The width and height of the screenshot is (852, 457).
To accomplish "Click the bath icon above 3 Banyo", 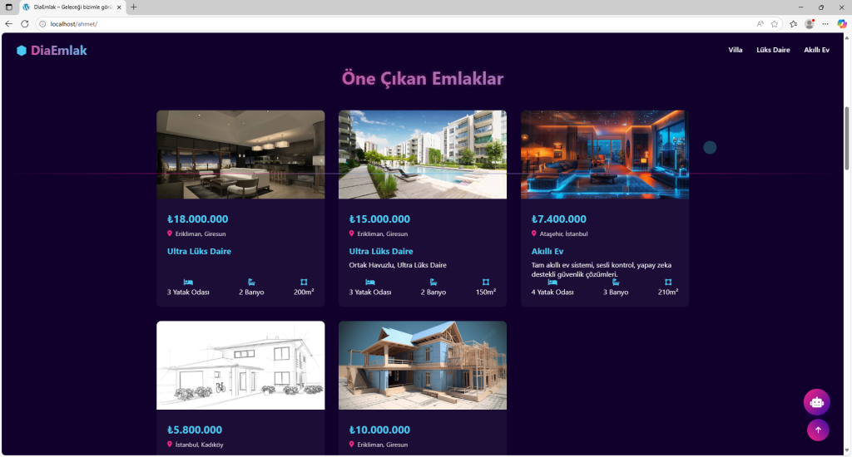I will 616,283.
